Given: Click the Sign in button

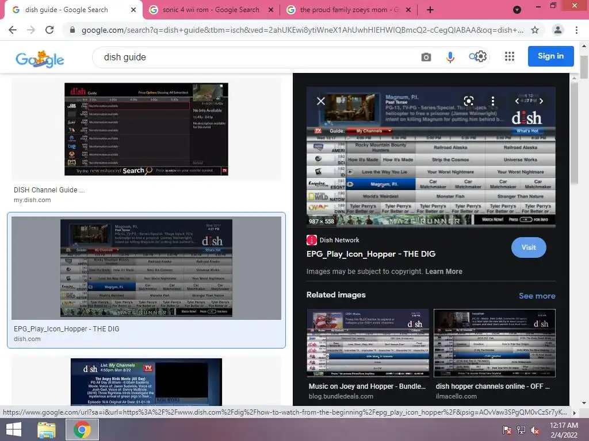Looking at the screenshot, I should coord(550,56).
